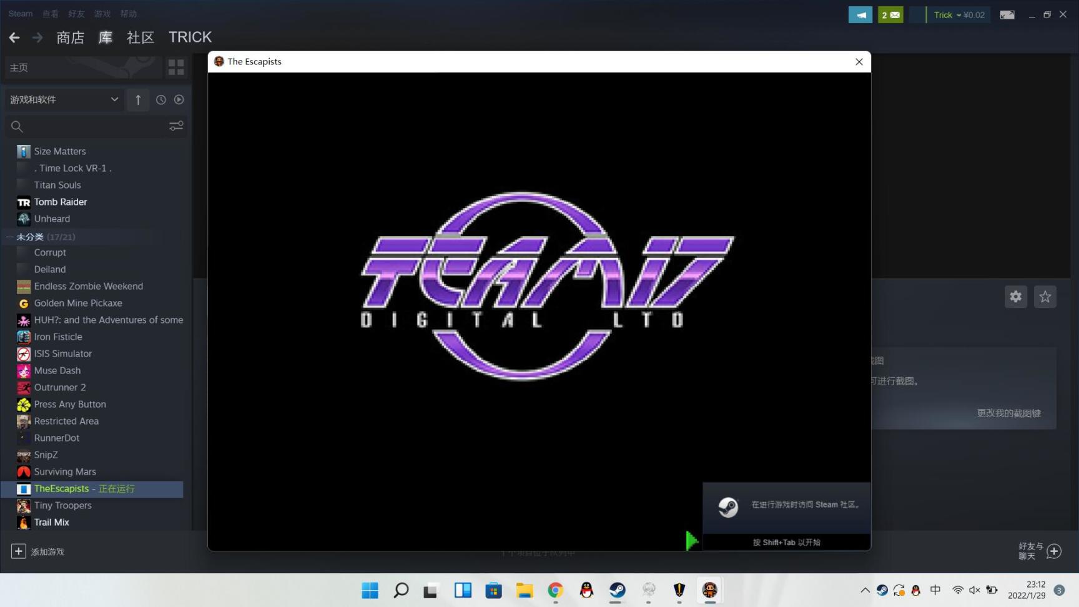This screenshot has width=1079, height=607.
Task: Unmute the volume speaker tray icon
Action: pyautogui.click(x=975, y=590)
